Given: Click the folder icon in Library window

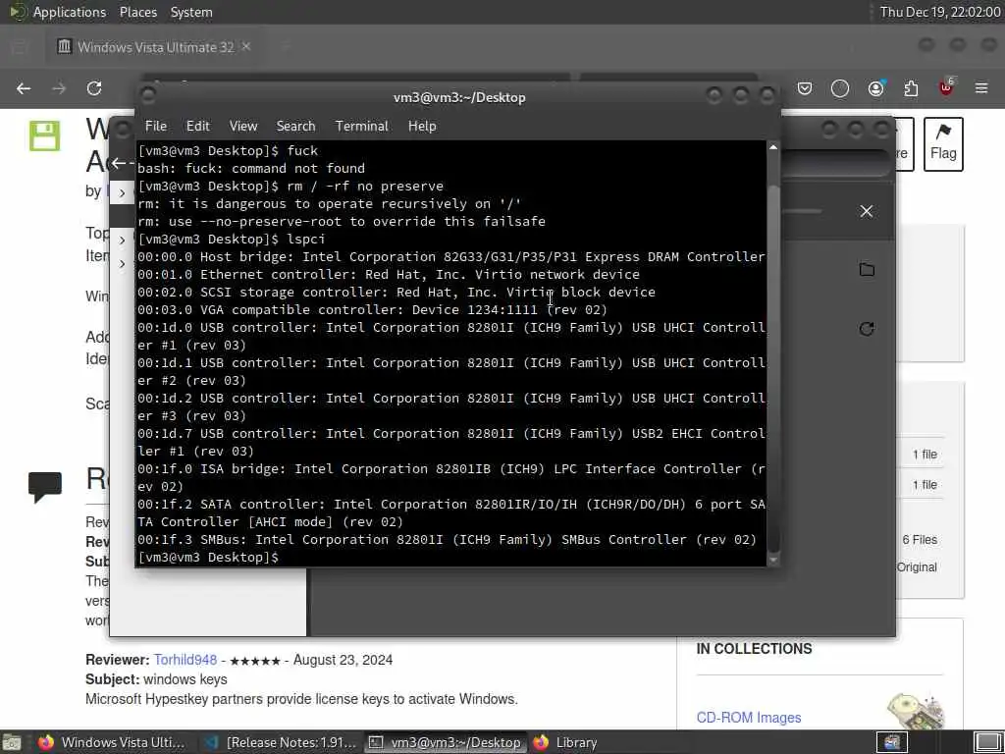Looking at the screenshot, I should click(867, 270).
